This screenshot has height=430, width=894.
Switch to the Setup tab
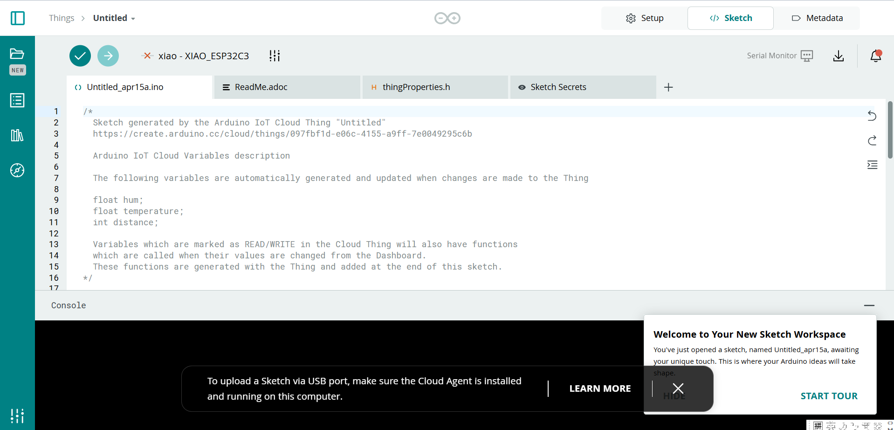(x=645, y=18)
